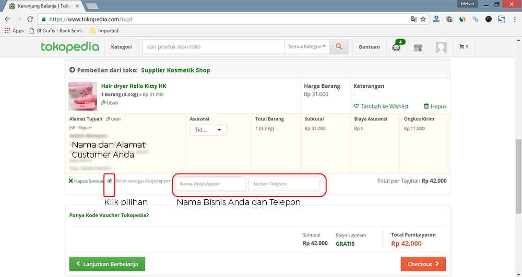
Task: Close the Keranjang Belanja tab
Action: click(x=77, y=6)
